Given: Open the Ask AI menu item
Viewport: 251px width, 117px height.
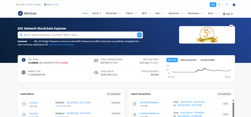Looking at the screenshot, I should click(96, 13).
